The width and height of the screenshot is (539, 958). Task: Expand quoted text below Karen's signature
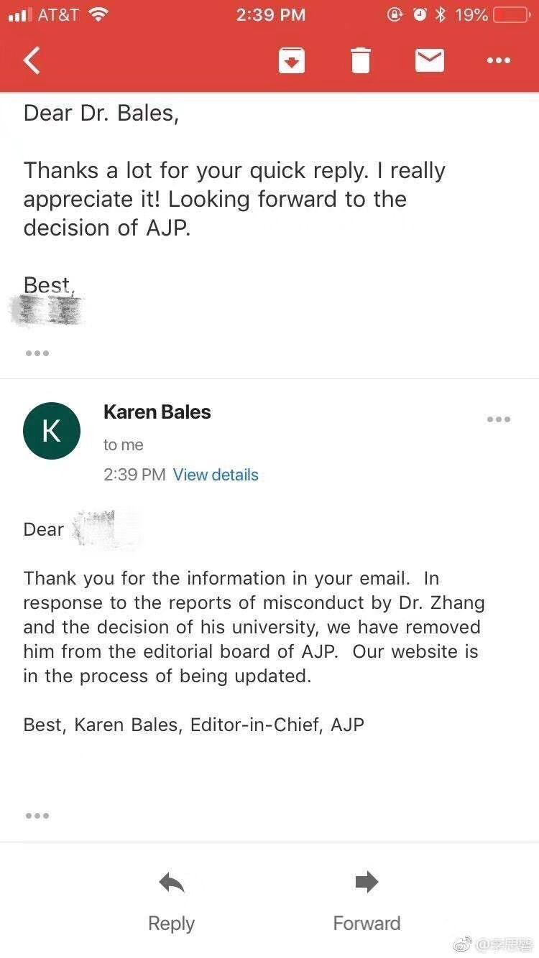pyautogui.click(x=37, y=816)
